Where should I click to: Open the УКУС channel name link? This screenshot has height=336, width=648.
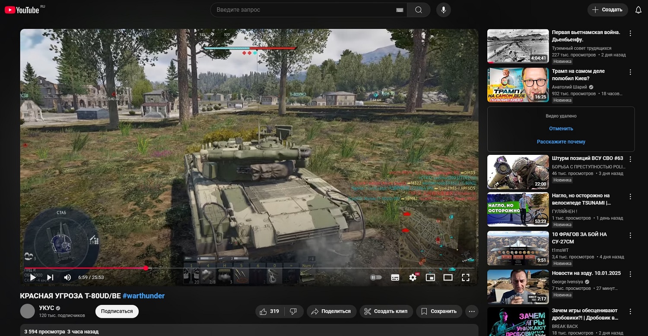coord(46,308)
